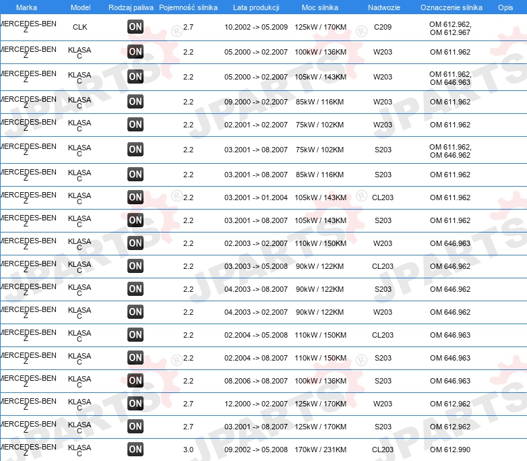Click the Model column header
This screenshot has width=527, height=461.
pos(80,7)
